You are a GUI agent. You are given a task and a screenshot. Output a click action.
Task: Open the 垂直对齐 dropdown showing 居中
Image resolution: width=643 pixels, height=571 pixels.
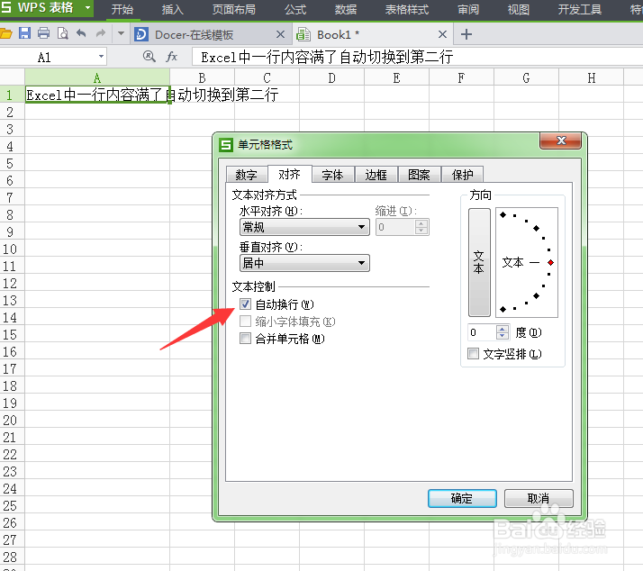[x=304, y=263]
